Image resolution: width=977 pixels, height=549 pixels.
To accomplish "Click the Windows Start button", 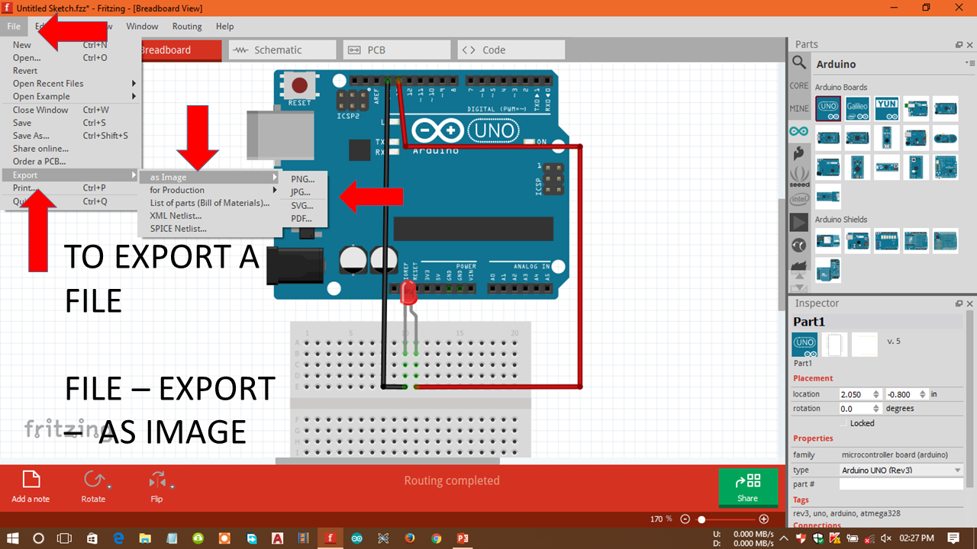I will tap(12, 538).
